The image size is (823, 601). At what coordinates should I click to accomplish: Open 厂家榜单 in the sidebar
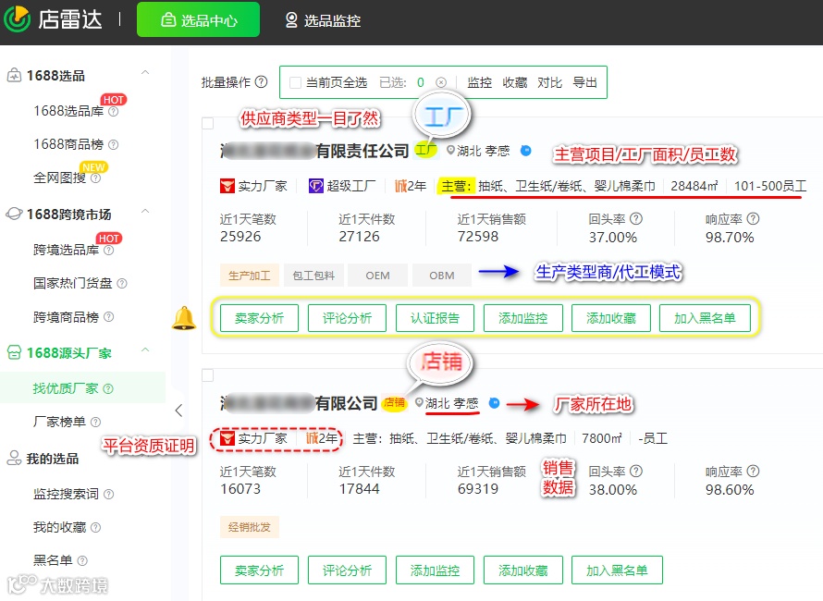click(59, 422)
